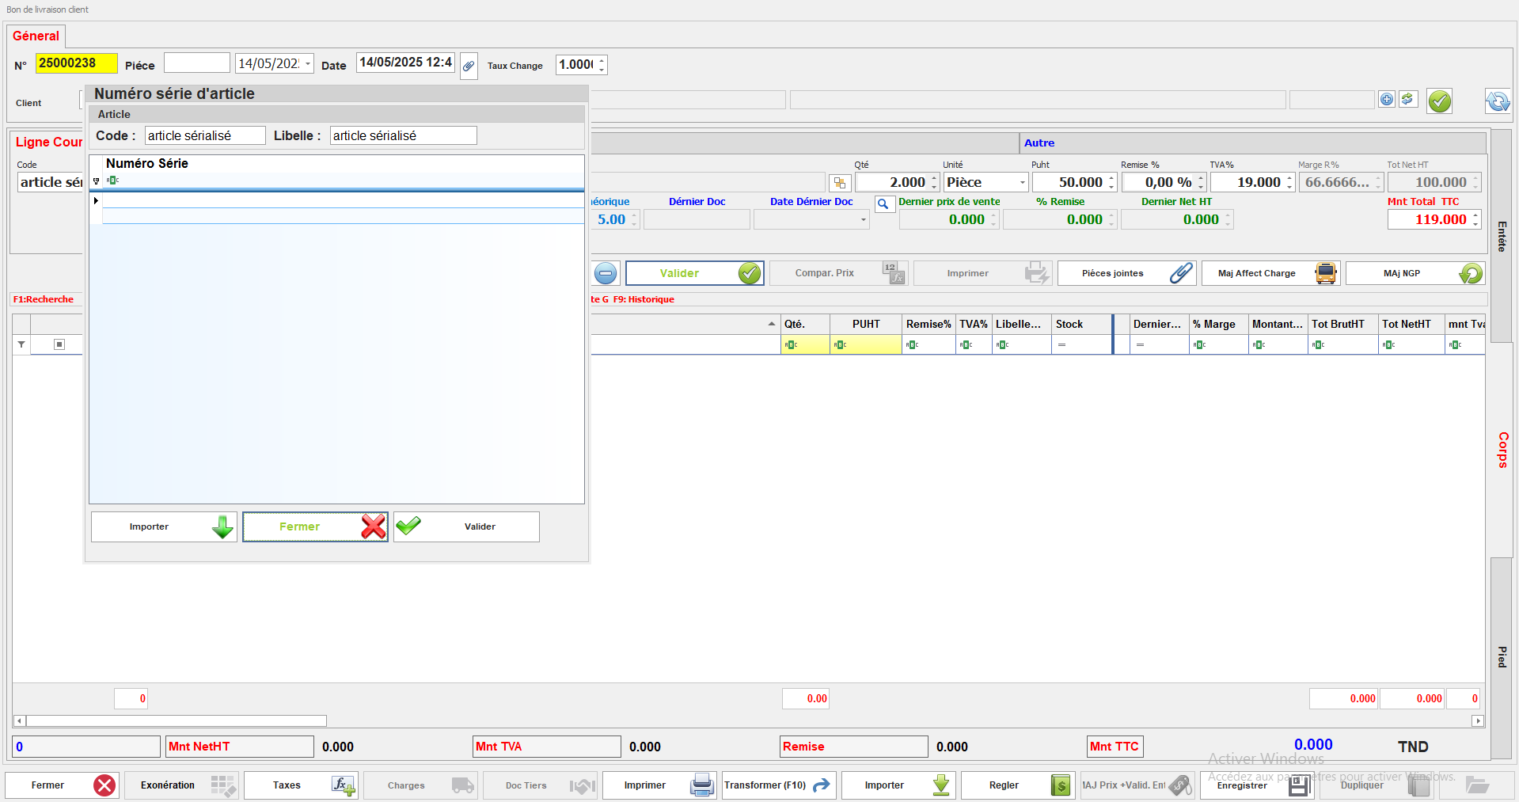Click the Transformer (F10) button

coord(778,785)
